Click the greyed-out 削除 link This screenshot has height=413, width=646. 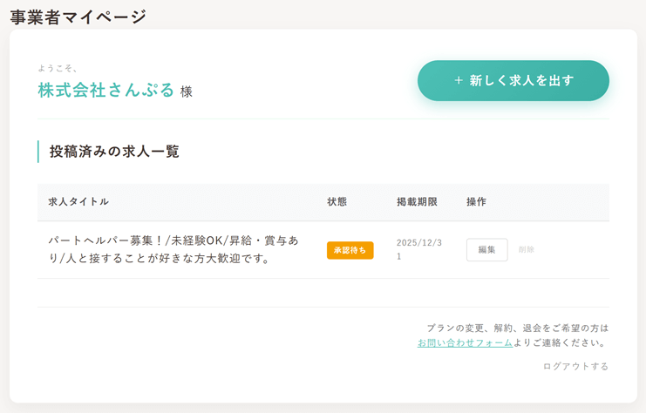point(527,250)
